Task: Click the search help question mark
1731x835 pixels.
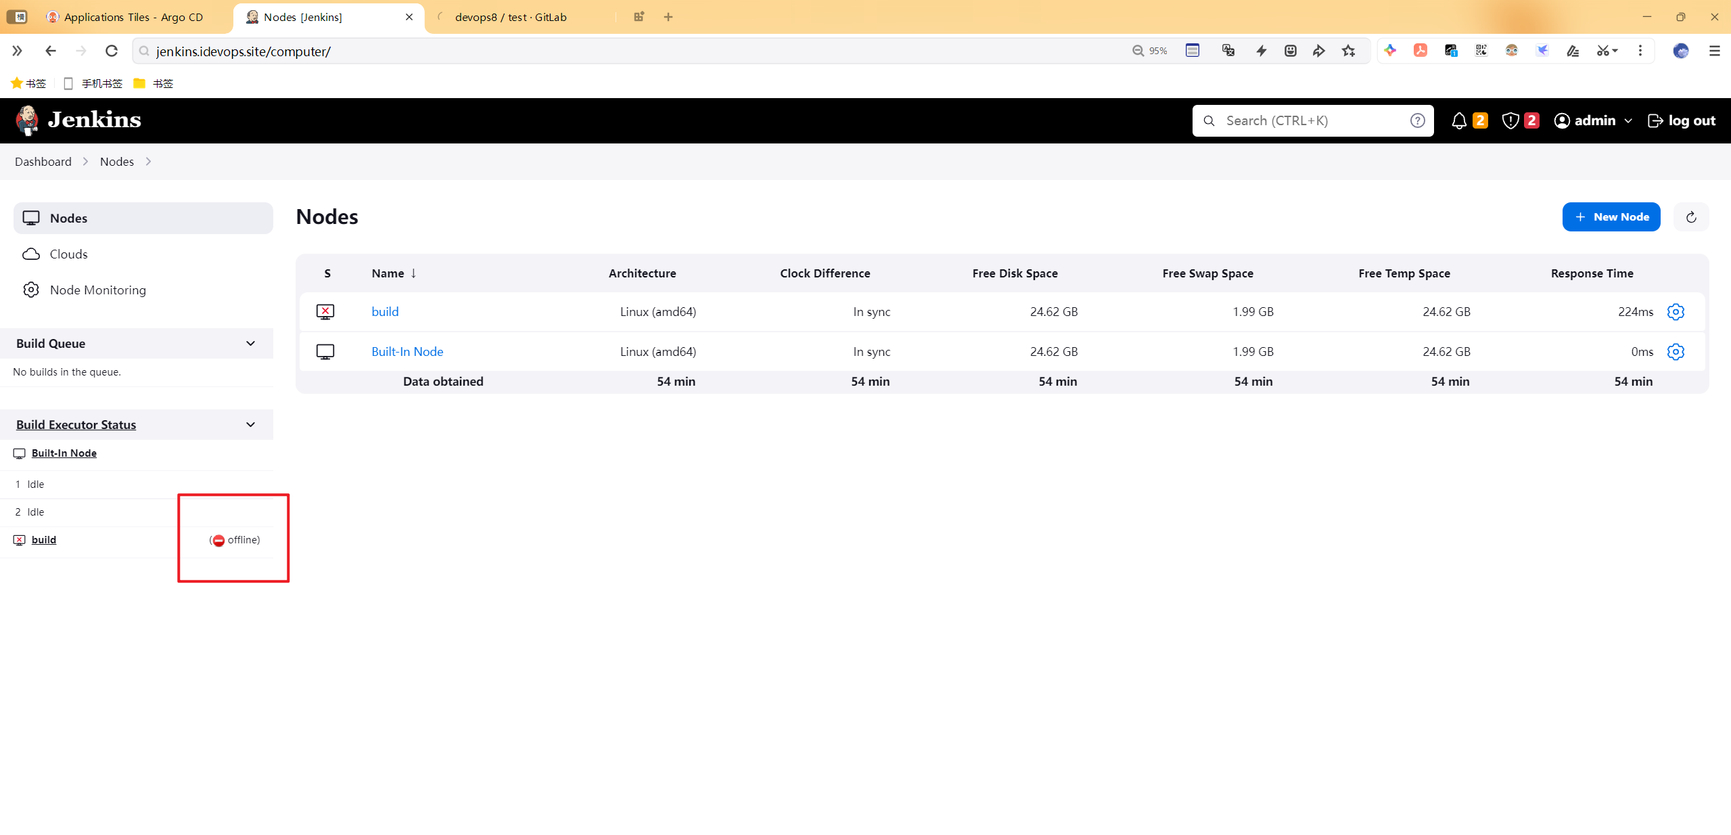Action: pos(1417,120)
